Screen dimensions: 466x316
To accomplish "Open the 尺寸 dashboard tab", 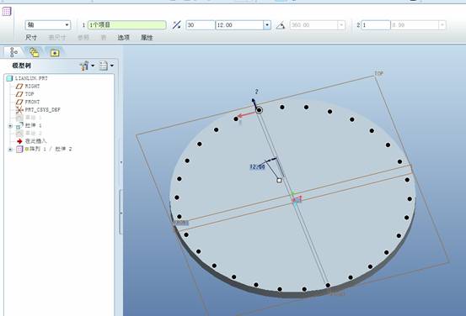I will point(31,38).
